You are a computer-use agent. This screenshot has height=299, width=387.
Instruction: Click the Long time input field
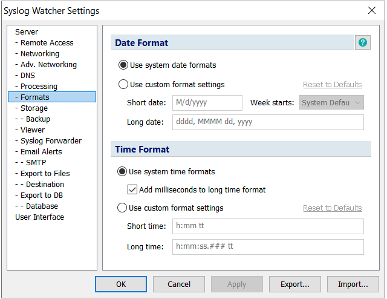[x=268, y=246]
